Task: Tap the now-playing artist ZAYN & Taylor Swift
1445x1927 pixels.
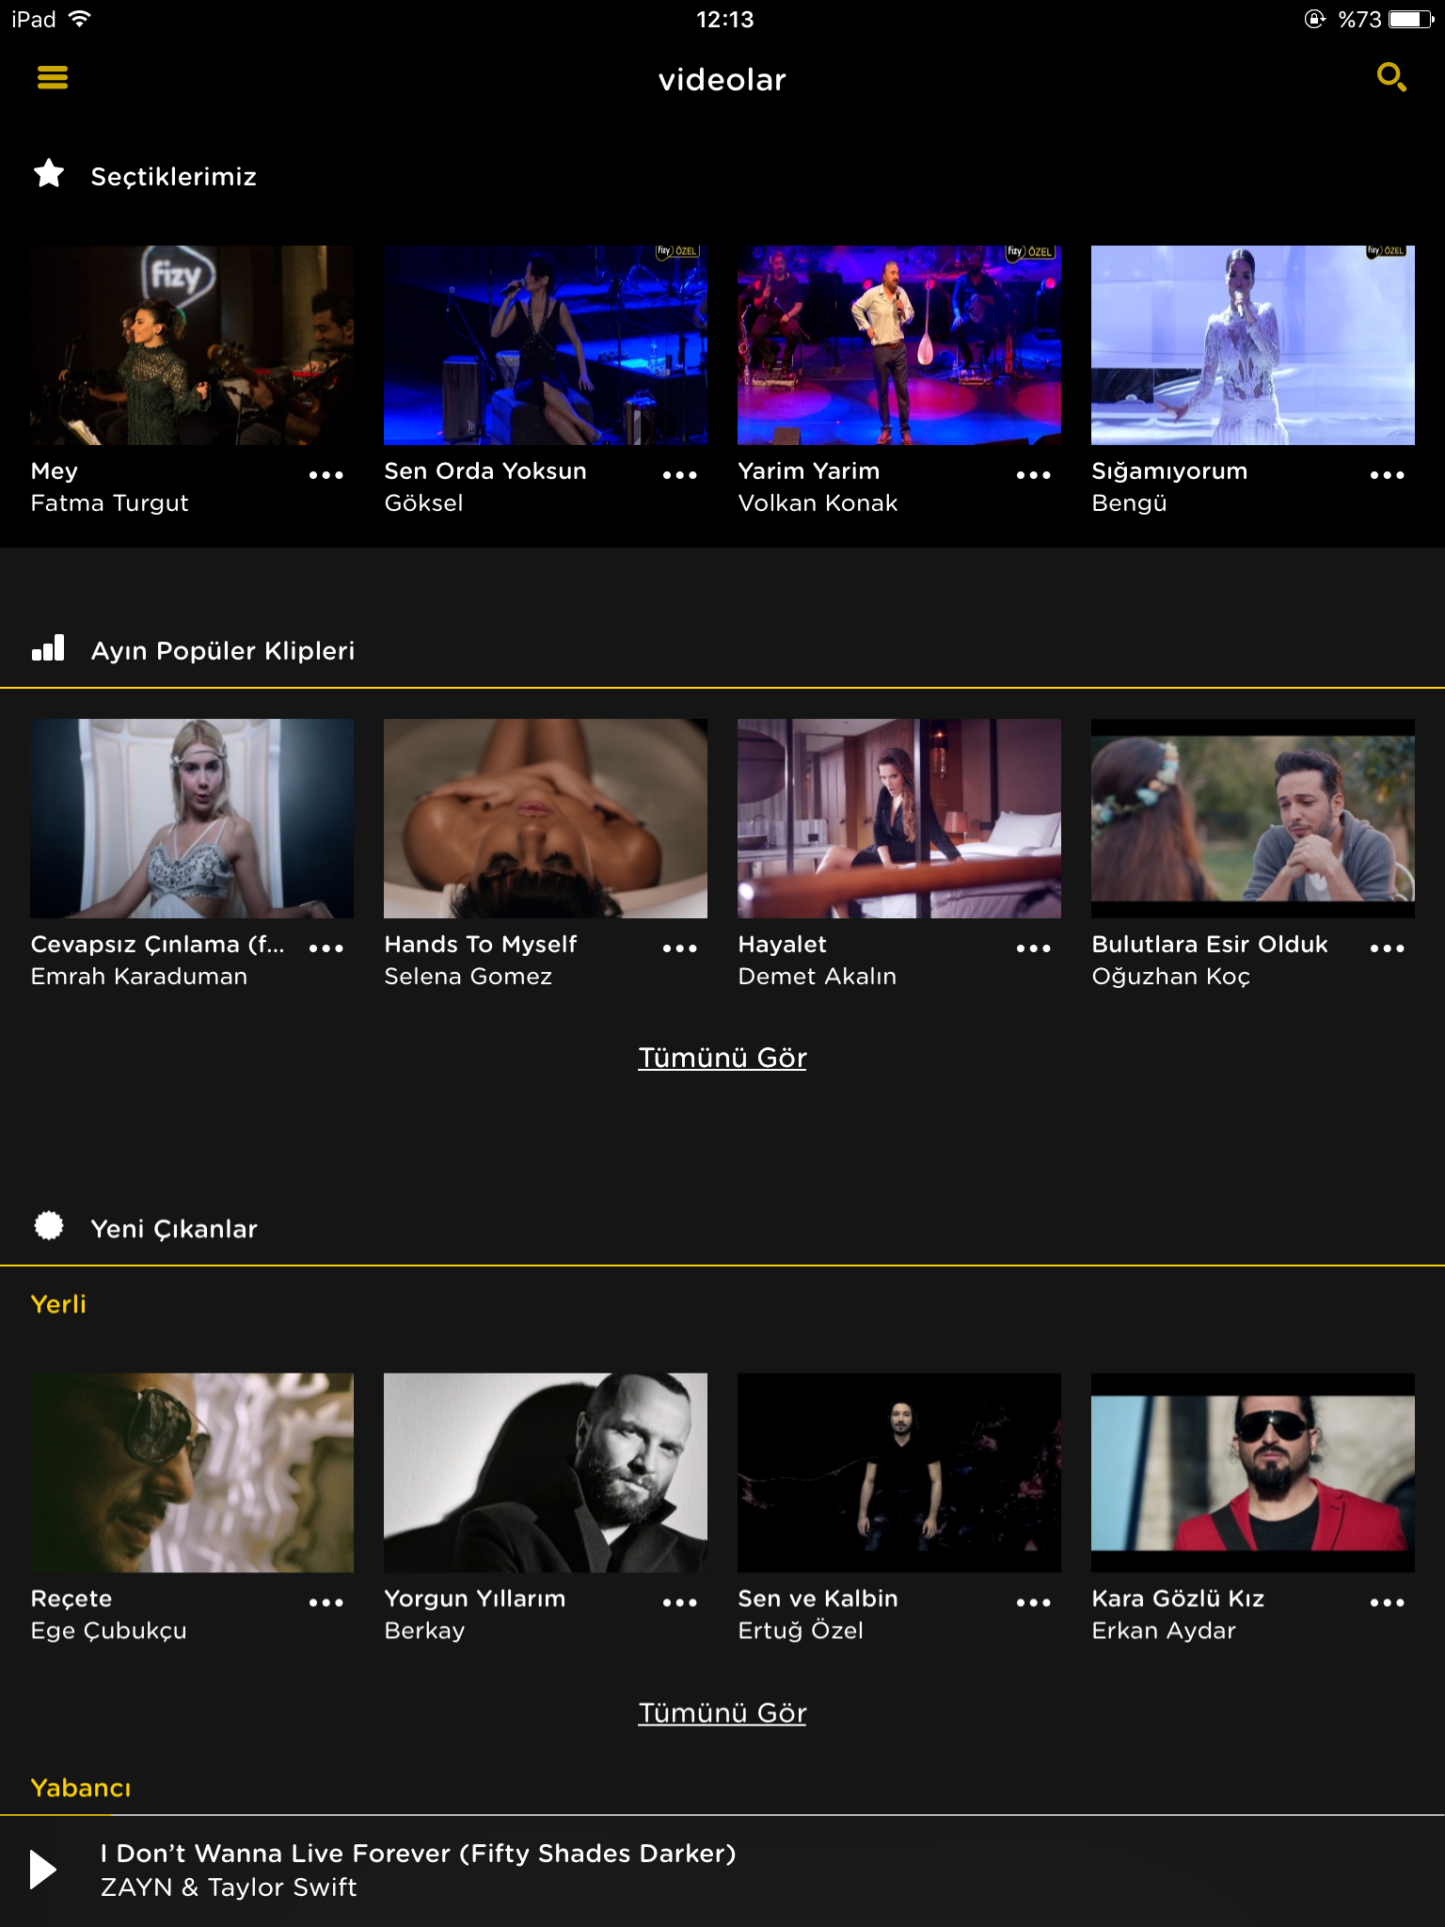Action: click(x=229, y=1887)
